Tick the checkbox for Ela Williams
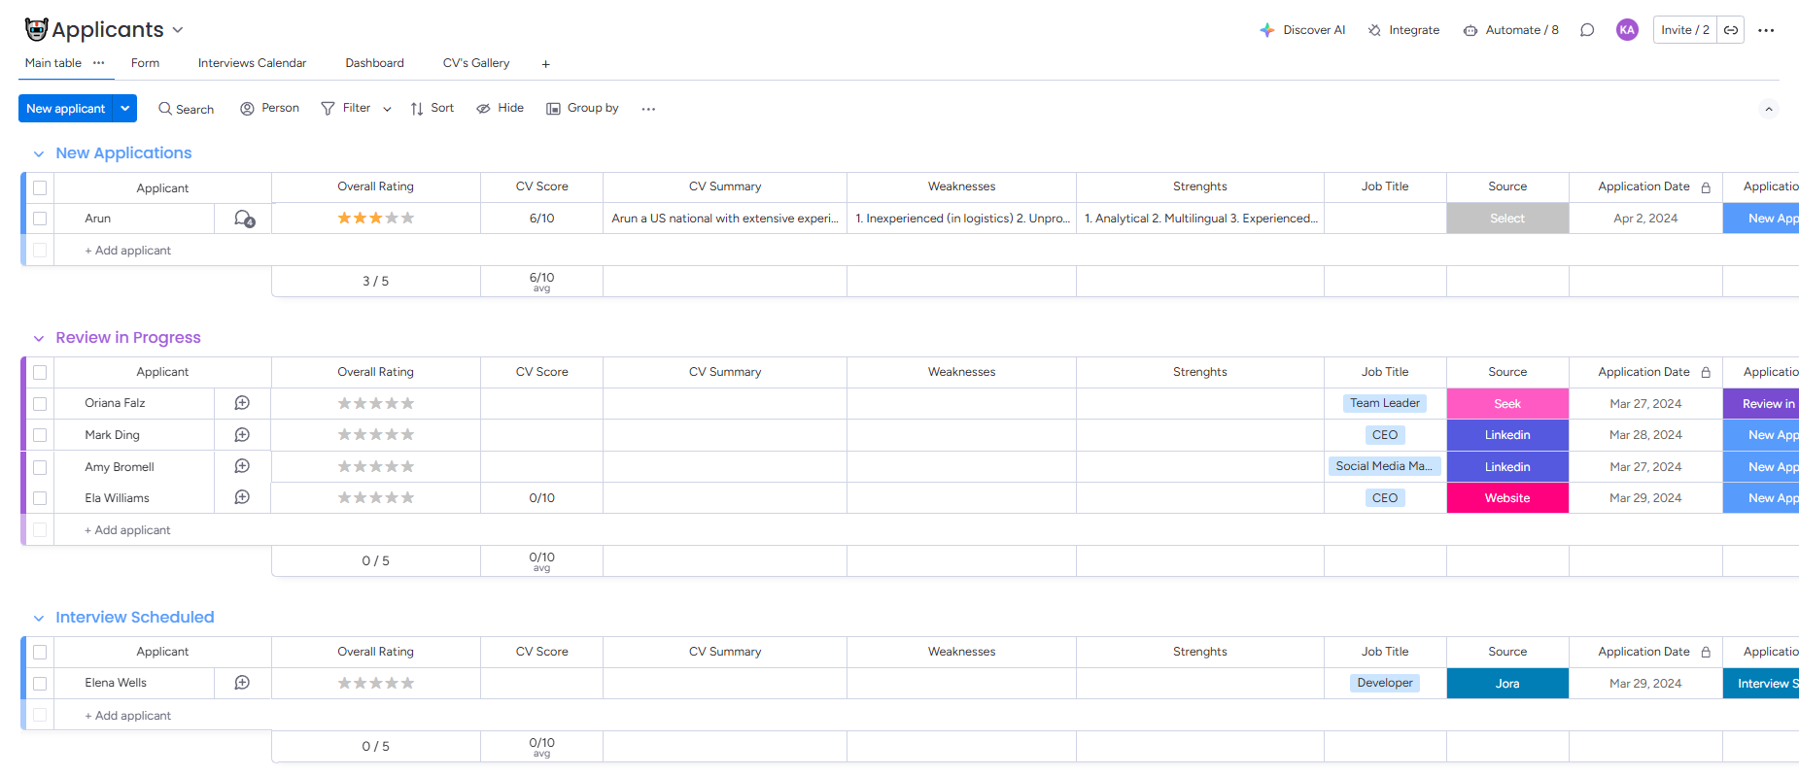Image resolution: width=1799 pixels, height=776 pixels. click(x=40, y=498)
